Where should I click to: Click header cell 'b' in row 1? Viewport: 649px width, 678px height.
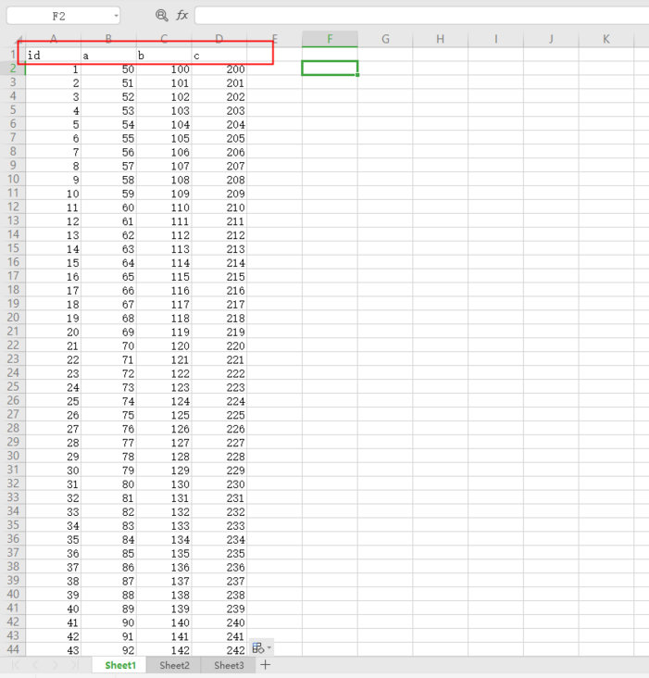coord(164,55)
